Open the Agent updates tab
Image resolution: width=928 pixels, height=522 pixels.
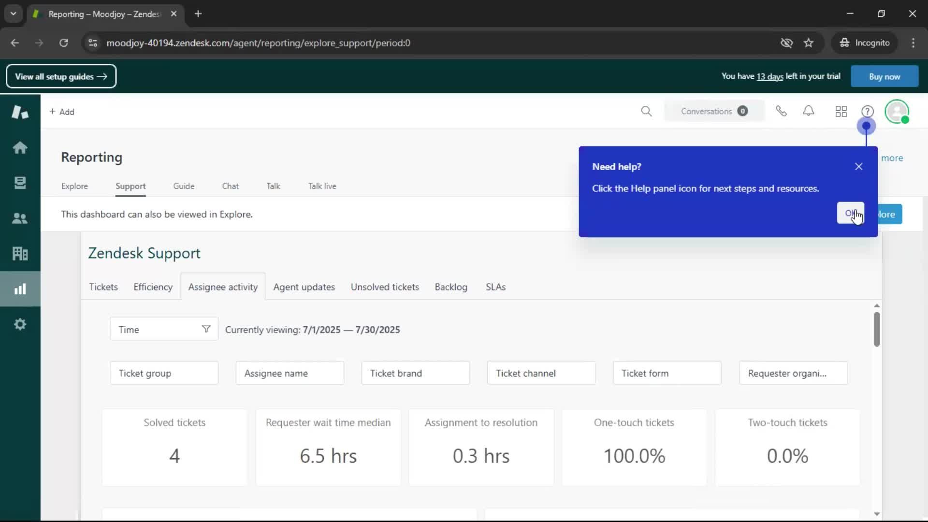[x=304, y=287]
